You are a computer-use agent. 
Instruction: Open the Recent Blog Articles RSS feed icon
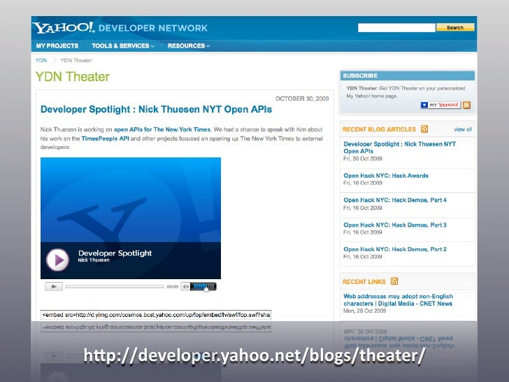pos(424,129)
